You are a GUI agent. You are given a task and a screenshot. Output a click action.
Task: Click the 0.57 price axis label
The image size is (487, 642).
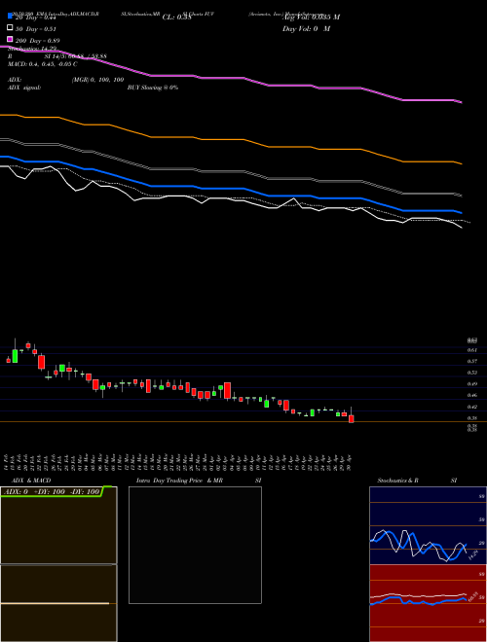coord(472,362)
